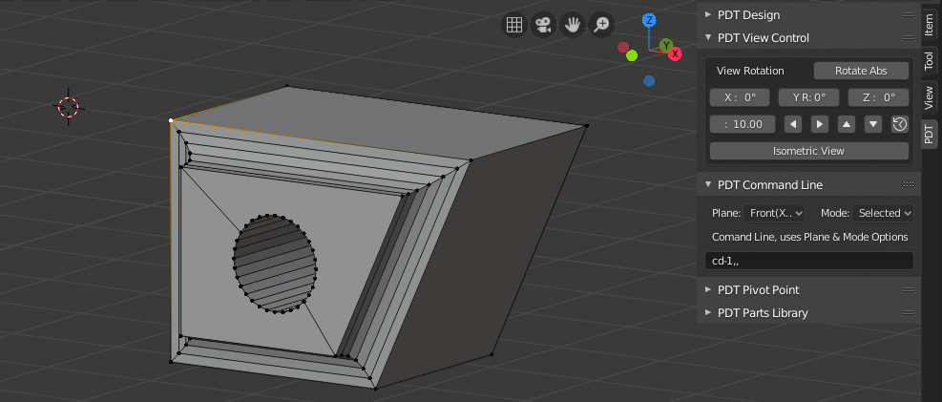Select the pan view hand icon
Viewport: 942px width, 402px height.
(573, 25)
